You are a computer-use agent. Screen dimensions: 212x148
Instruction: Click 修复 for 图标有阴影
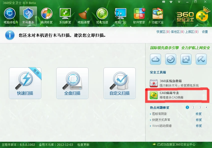pos(198,114)
